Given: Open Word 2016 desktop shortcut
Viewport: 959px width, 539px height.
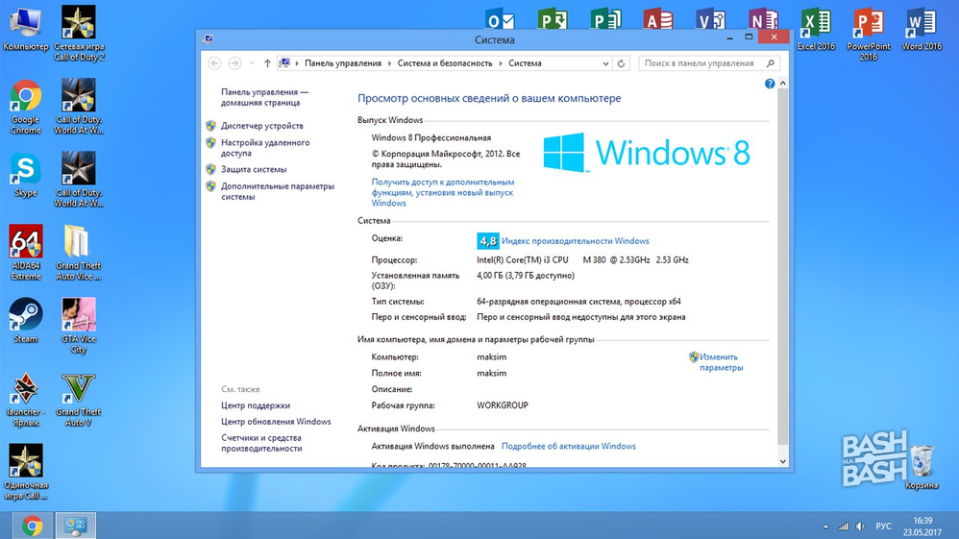Looking at the screenshot, I should point(922,30).
